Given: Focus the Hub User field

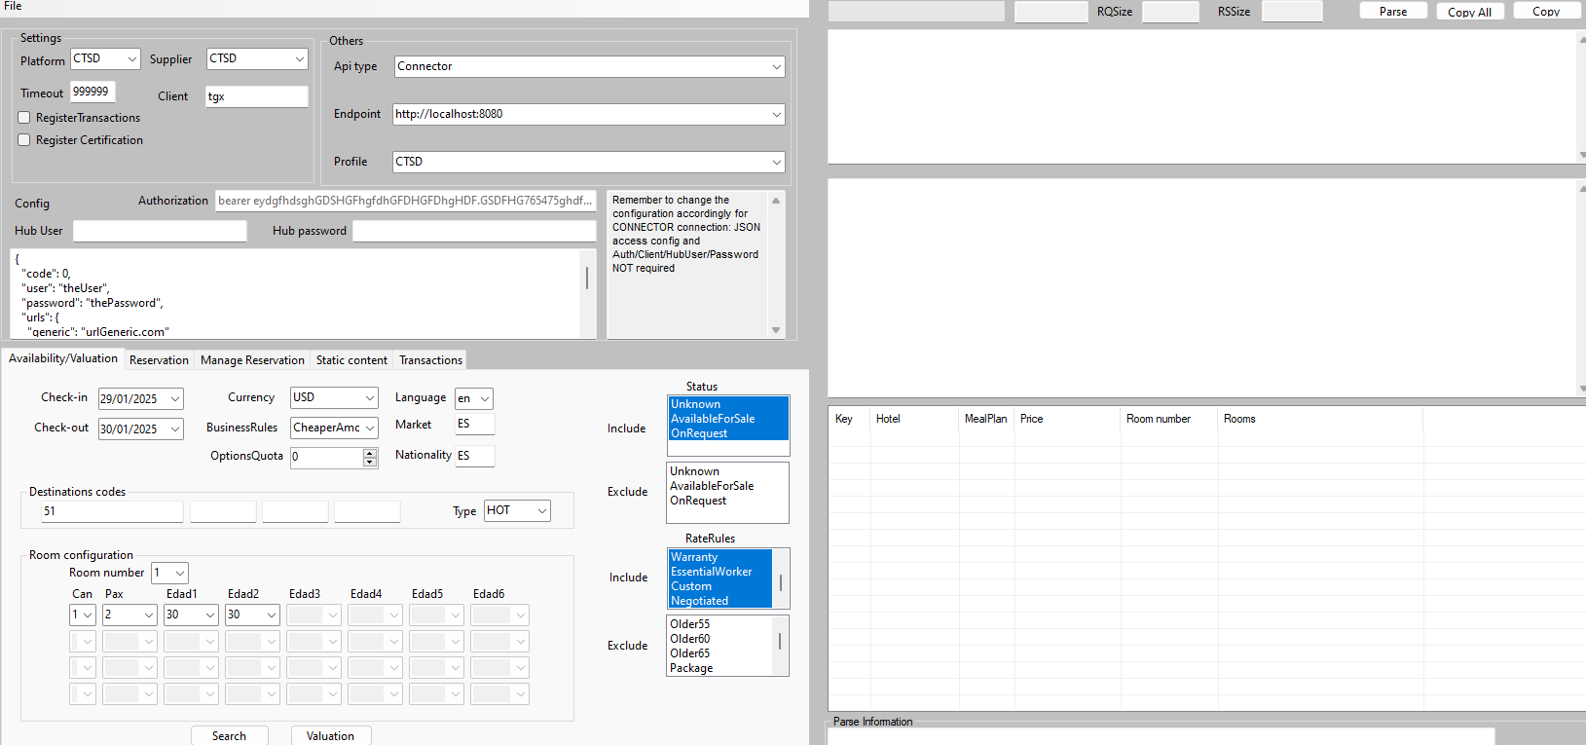Looking at the screenshot, I should pyautogui.click(x=160, y=231).
